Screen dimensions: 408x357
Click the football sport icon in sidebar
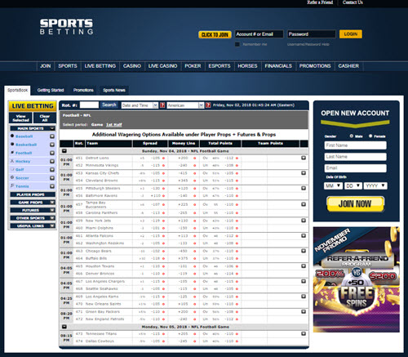[x=12, y=153]
